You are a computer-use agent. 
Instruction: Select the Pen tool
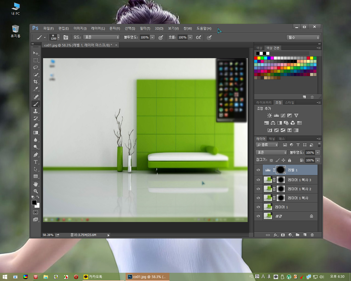coord(36,155)
